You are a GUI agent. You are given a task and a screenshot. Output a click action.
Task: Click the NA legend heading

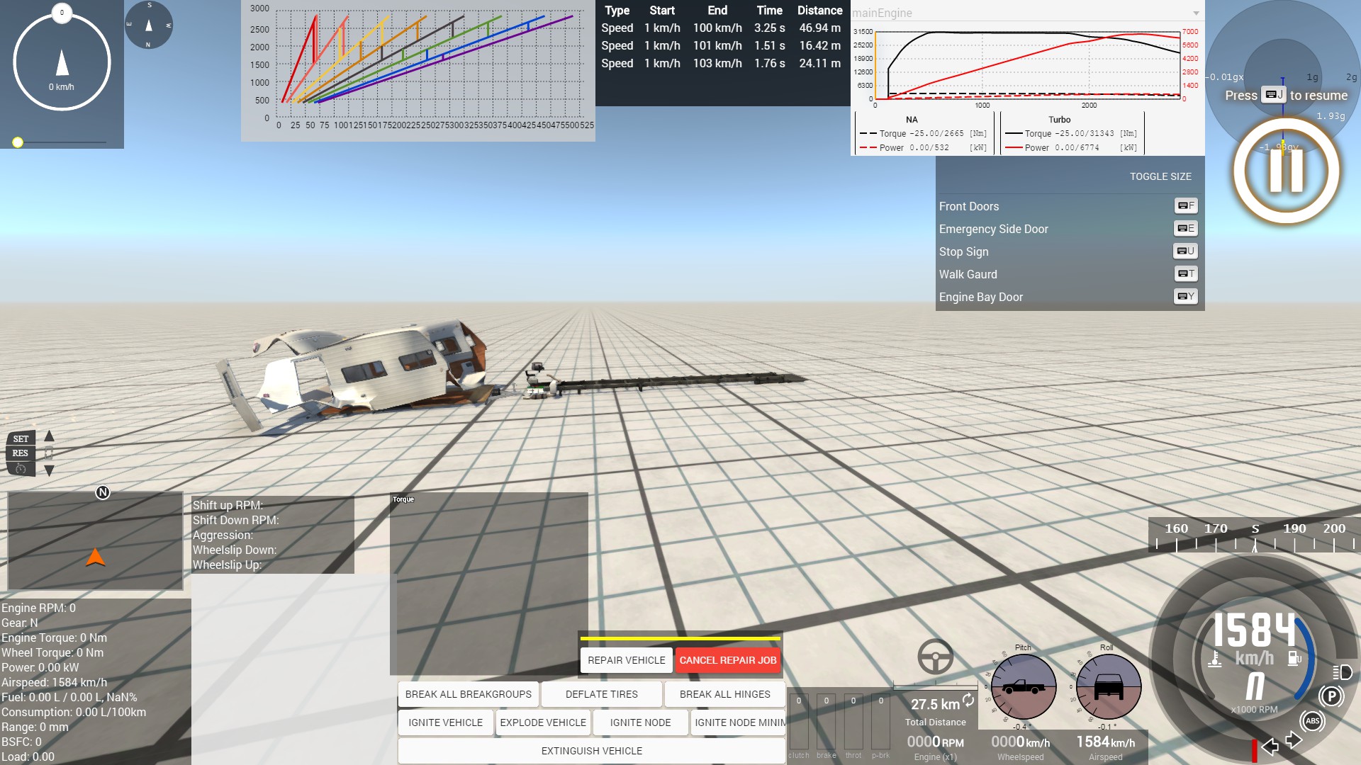(912, 120)
